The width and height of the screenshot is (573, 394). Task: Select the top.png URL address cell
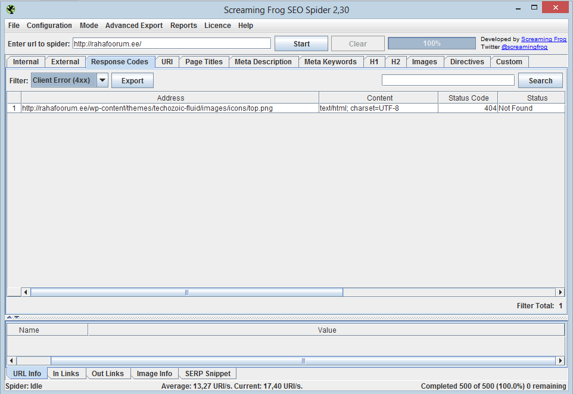pos(170,108)
